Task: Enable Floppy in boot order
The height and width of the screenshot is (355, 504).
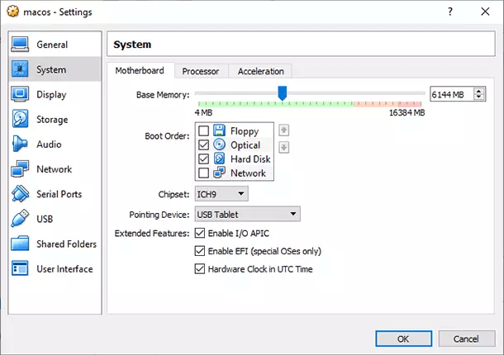Action: pyautogui.click(x=203, y=130)
